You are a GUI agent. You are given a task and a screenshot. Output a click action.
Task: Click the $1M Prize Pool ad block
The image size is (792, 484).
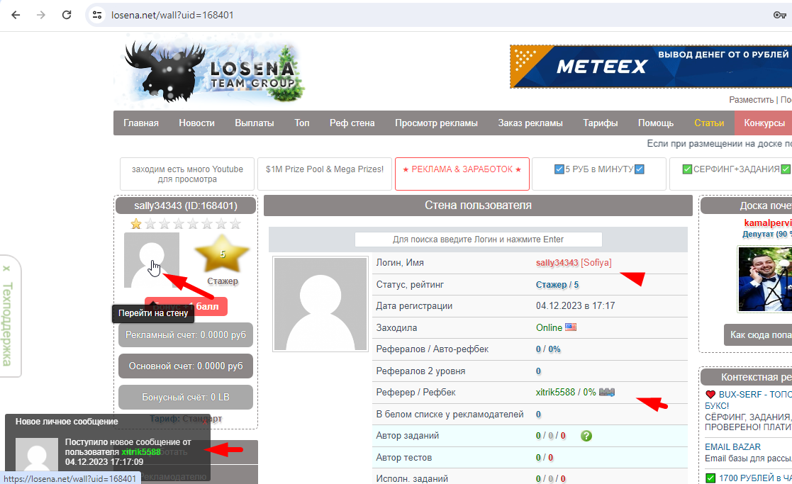pos(325,174)
